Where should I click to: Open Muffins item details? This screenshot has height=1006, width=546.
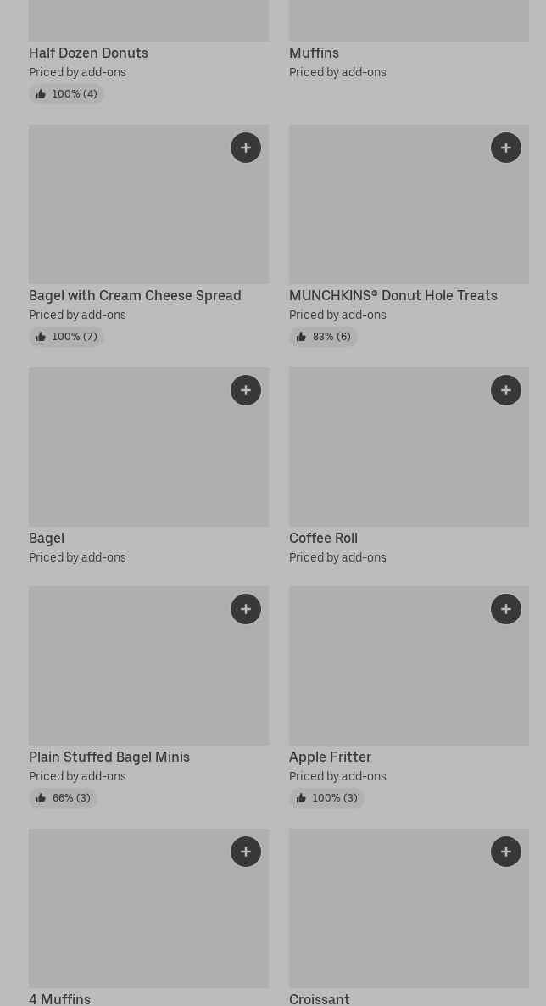coord(314,53)
